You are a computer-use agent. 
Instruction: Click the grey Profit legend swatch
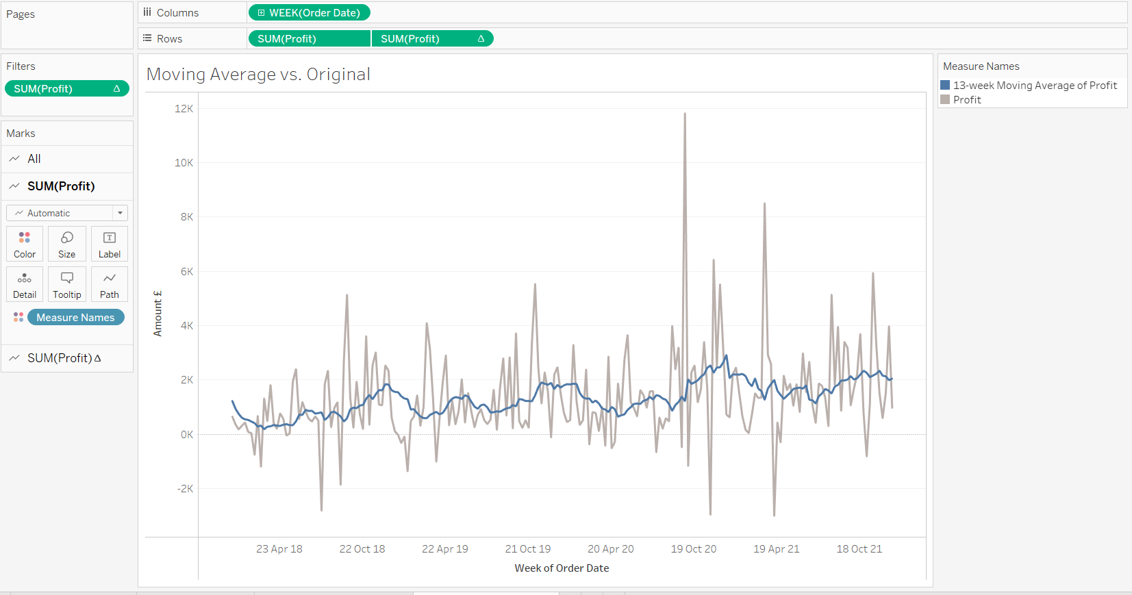point(945,100)
